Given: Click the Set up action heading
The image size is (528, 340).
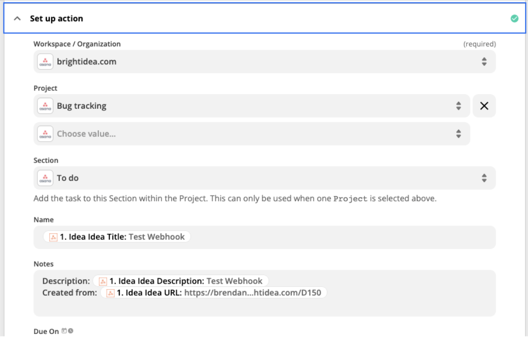Looking at the screenshot, I should (56, 18).
